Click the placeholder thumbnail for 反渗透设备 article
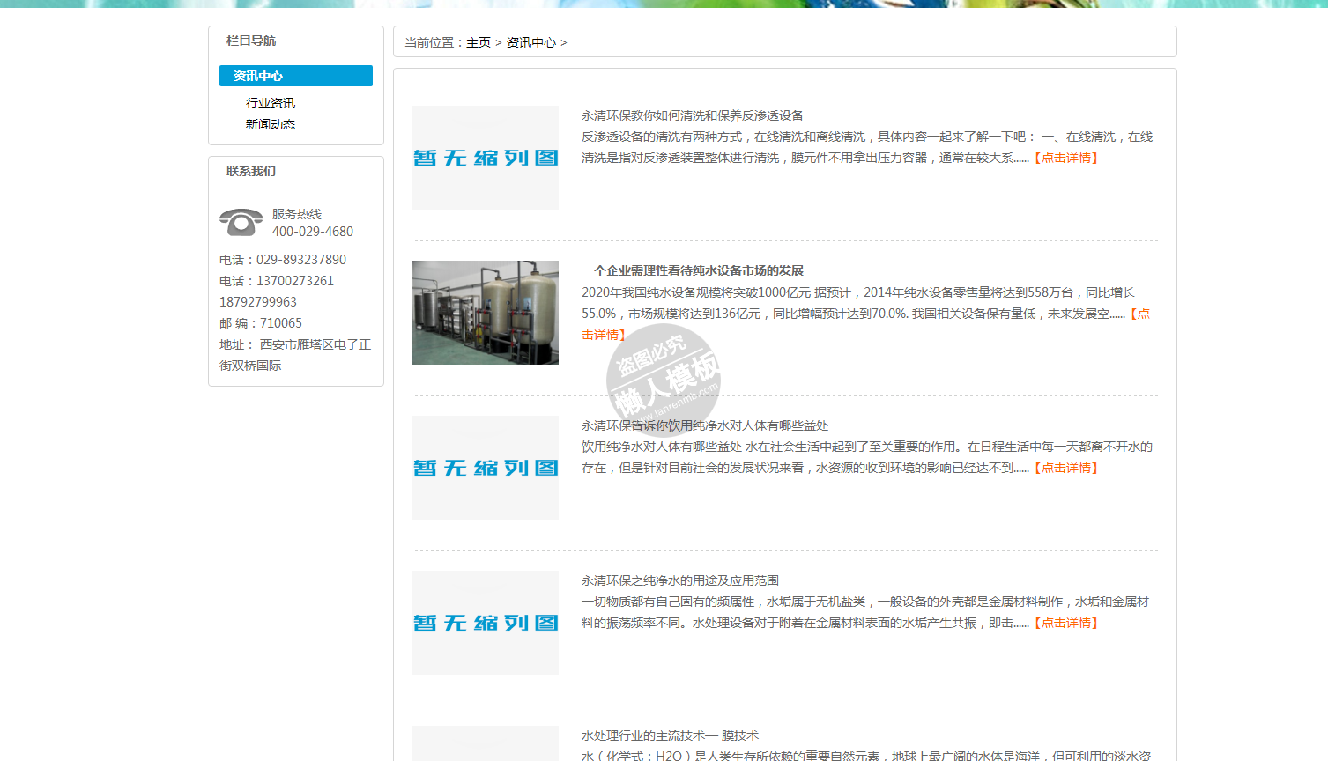This screenshot has height=761, width=1328. pos(485,158)
